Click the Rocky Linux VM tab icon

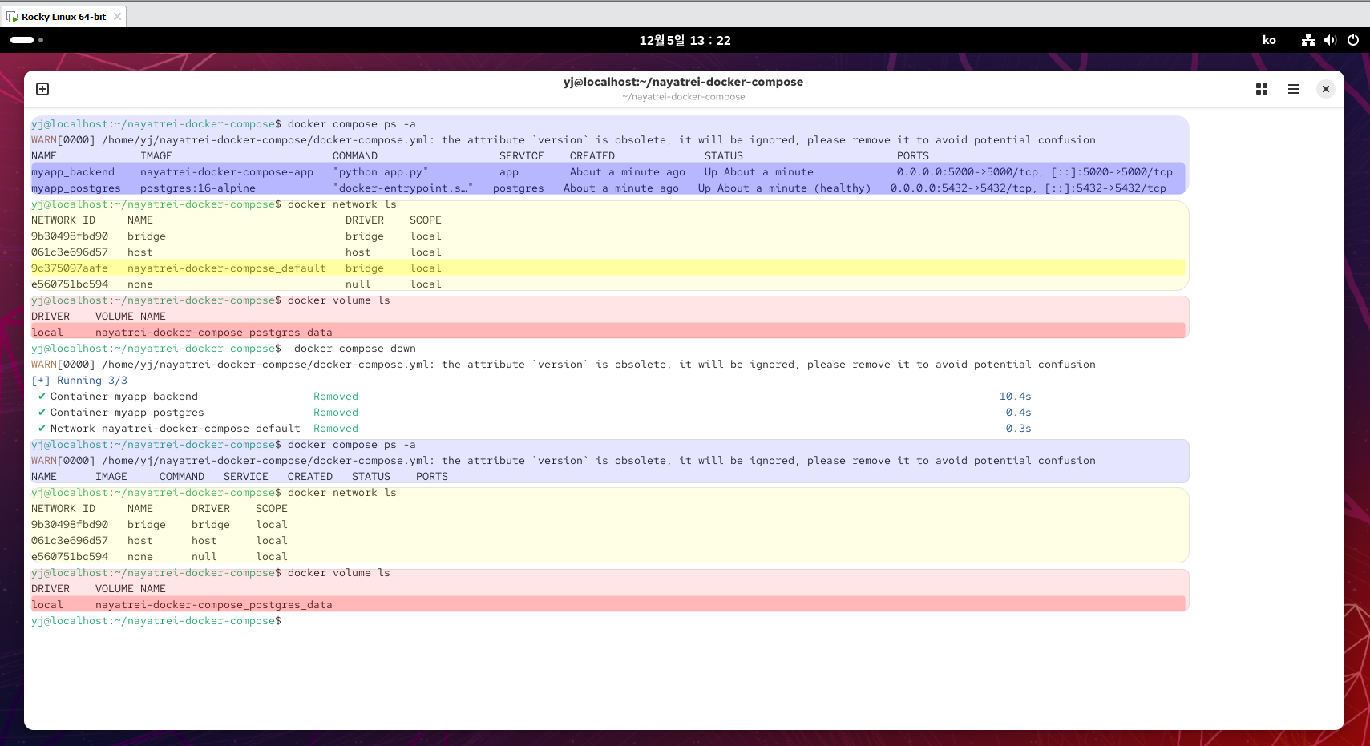[12, 17]
